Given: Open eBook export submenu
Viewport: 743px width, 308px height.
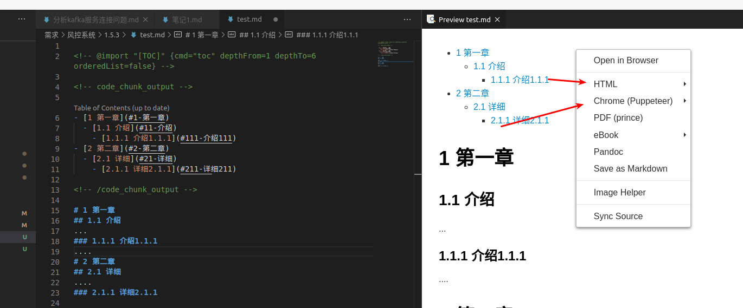Looking at the screenshot, I should (x=633, y=135).
